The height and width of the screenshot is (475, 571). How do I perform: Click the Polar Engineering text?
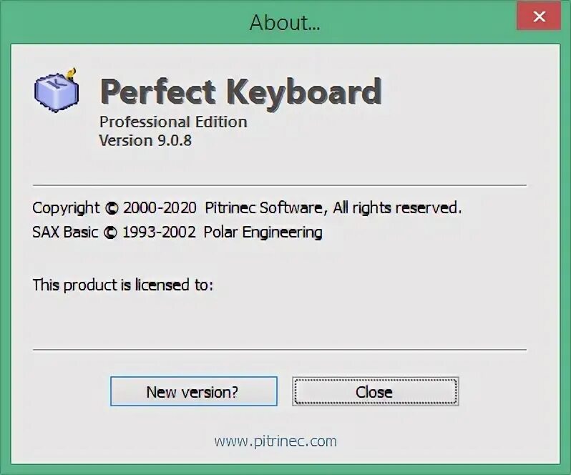(x=263, y=232)
